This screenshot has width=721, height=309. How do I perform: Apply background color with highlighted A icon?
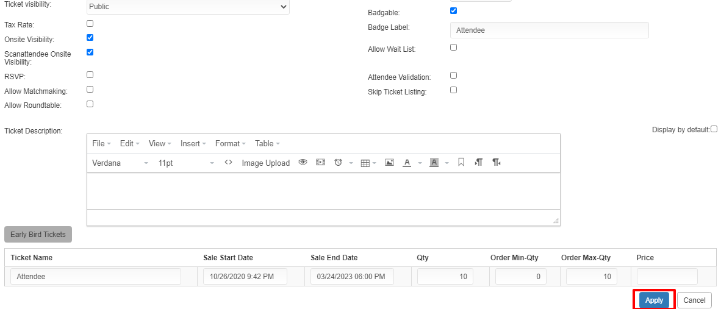pyautogui.click(x=434, y=163)
